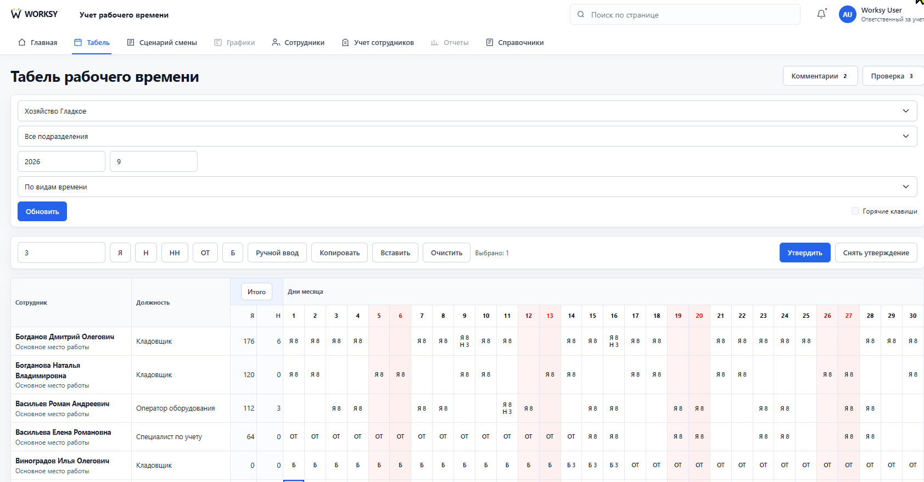The image size is (924, 482).
Task: Toggle the Итого column button
Action: coord(256,292)
